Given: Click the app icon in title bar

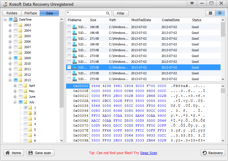Looking at the screenshot, I should pyautogui.click(x=6, y=4).
